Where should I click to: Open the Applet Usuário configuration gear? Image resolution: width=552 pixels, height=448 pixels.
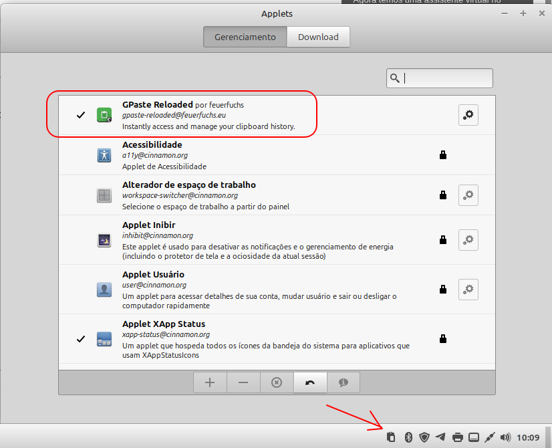tap(468, 289)
